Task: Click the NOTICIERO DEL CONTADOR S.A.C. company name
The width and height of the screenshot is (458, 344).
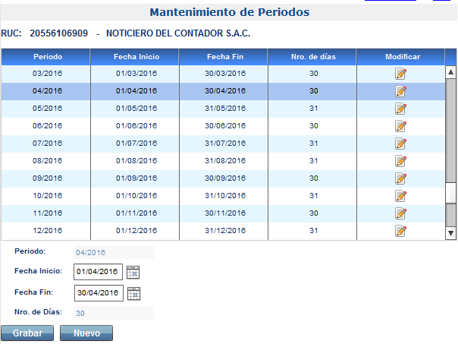Action: point(178,33)
